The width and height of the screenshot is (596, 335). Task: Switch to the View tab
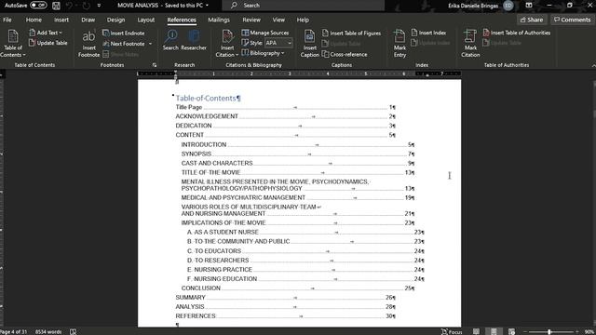pos(278,20)
